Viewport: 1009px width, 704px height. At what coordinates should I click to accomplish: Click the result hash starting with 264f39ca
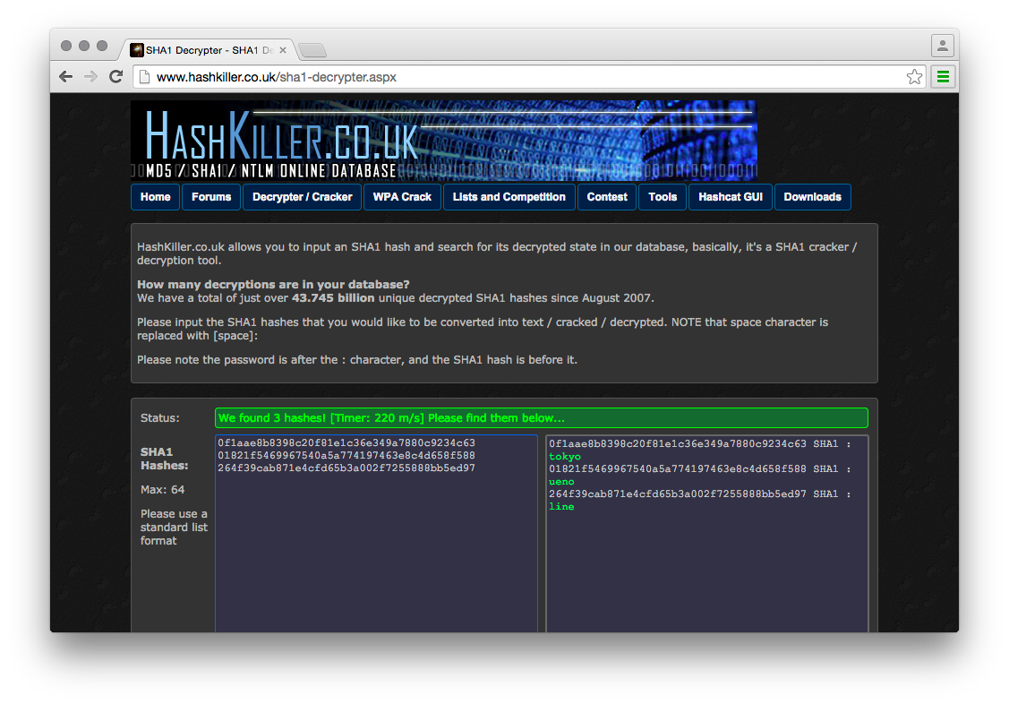678,494
